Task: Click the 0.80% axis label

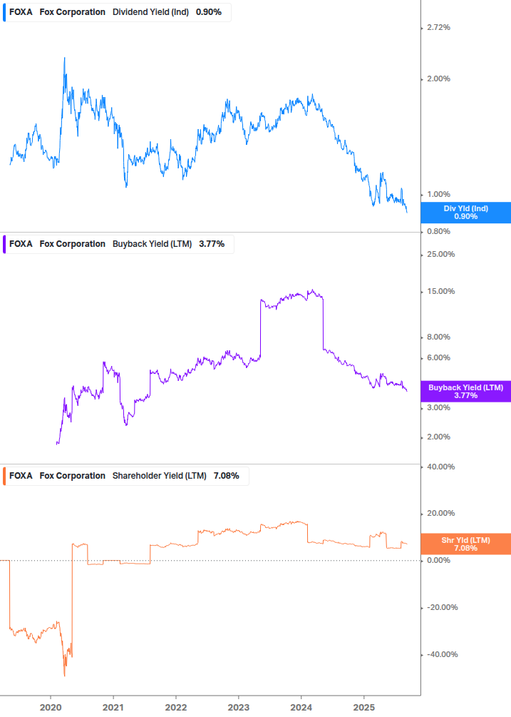Action: tap(438, 231)
